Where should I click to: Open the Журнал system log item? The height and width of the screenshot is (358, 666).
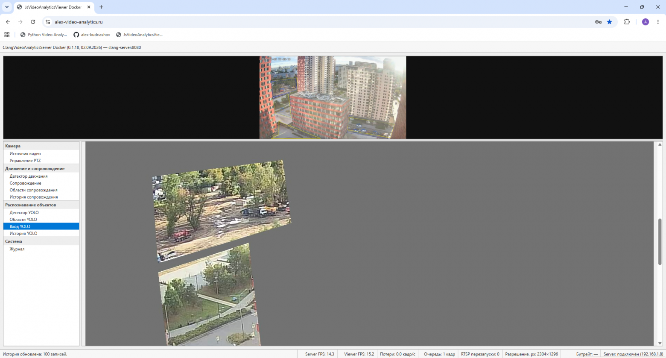pos(41,249)
